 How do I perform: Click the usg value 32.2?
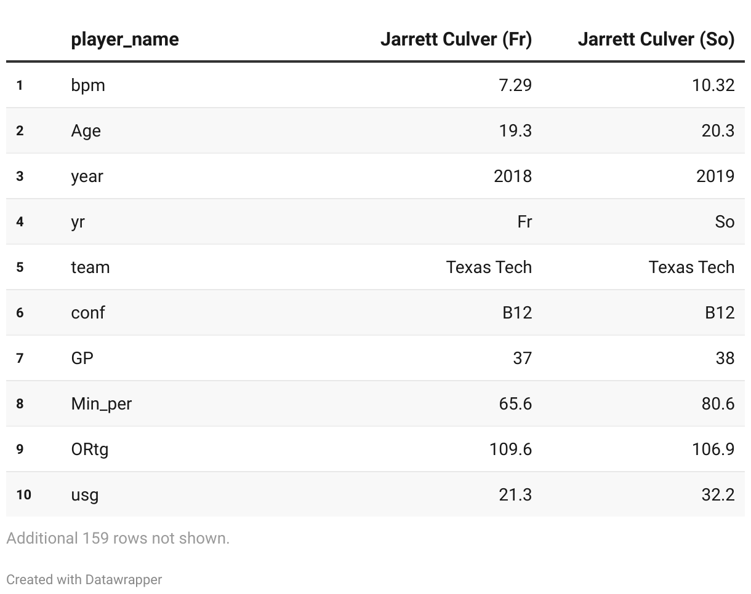(x=718, y=494)
